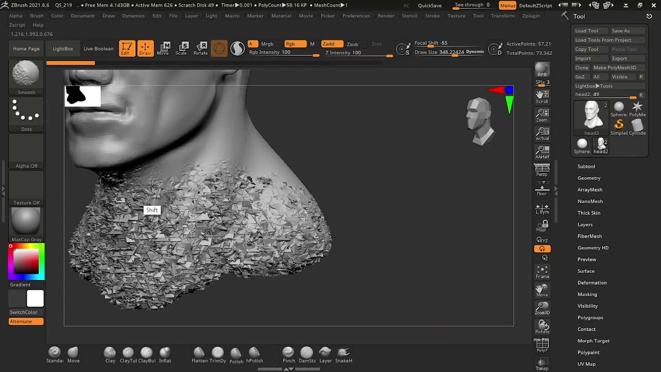The height and width of the screenshot is (372, 661).
Task: Choose the ClayBuildup brush
Action: point(147,355)
